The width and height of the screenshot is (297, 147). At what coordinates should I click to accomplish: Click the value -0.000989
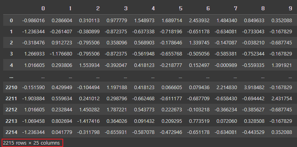coord(225,65)
